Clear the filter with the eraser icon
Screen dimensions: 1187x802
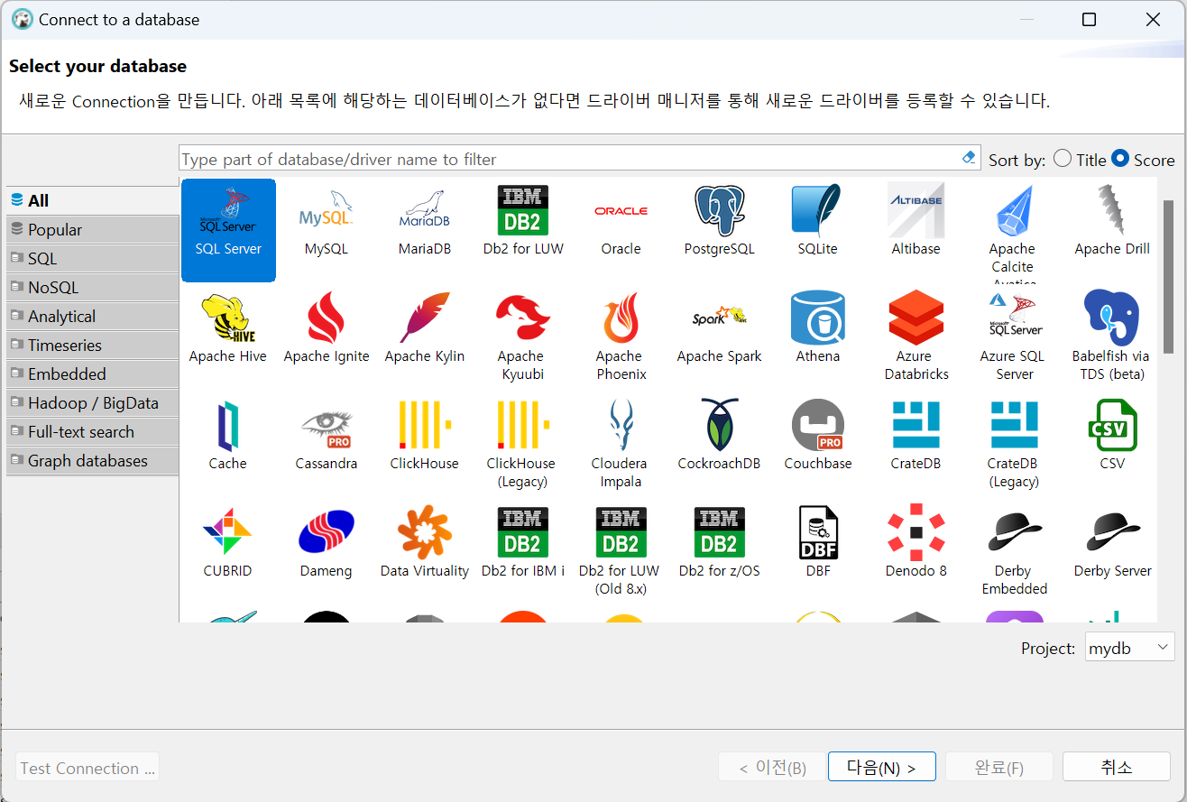click(x=970, y=157)
